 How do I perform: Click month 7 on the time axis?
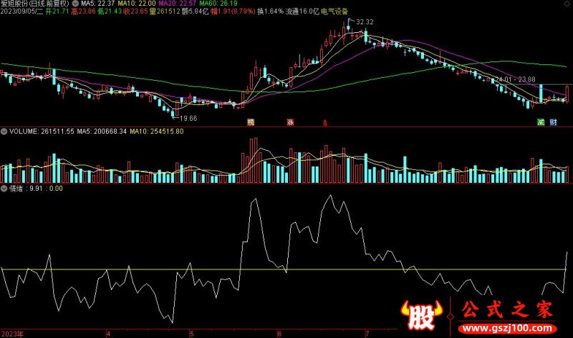pos(367,334)
